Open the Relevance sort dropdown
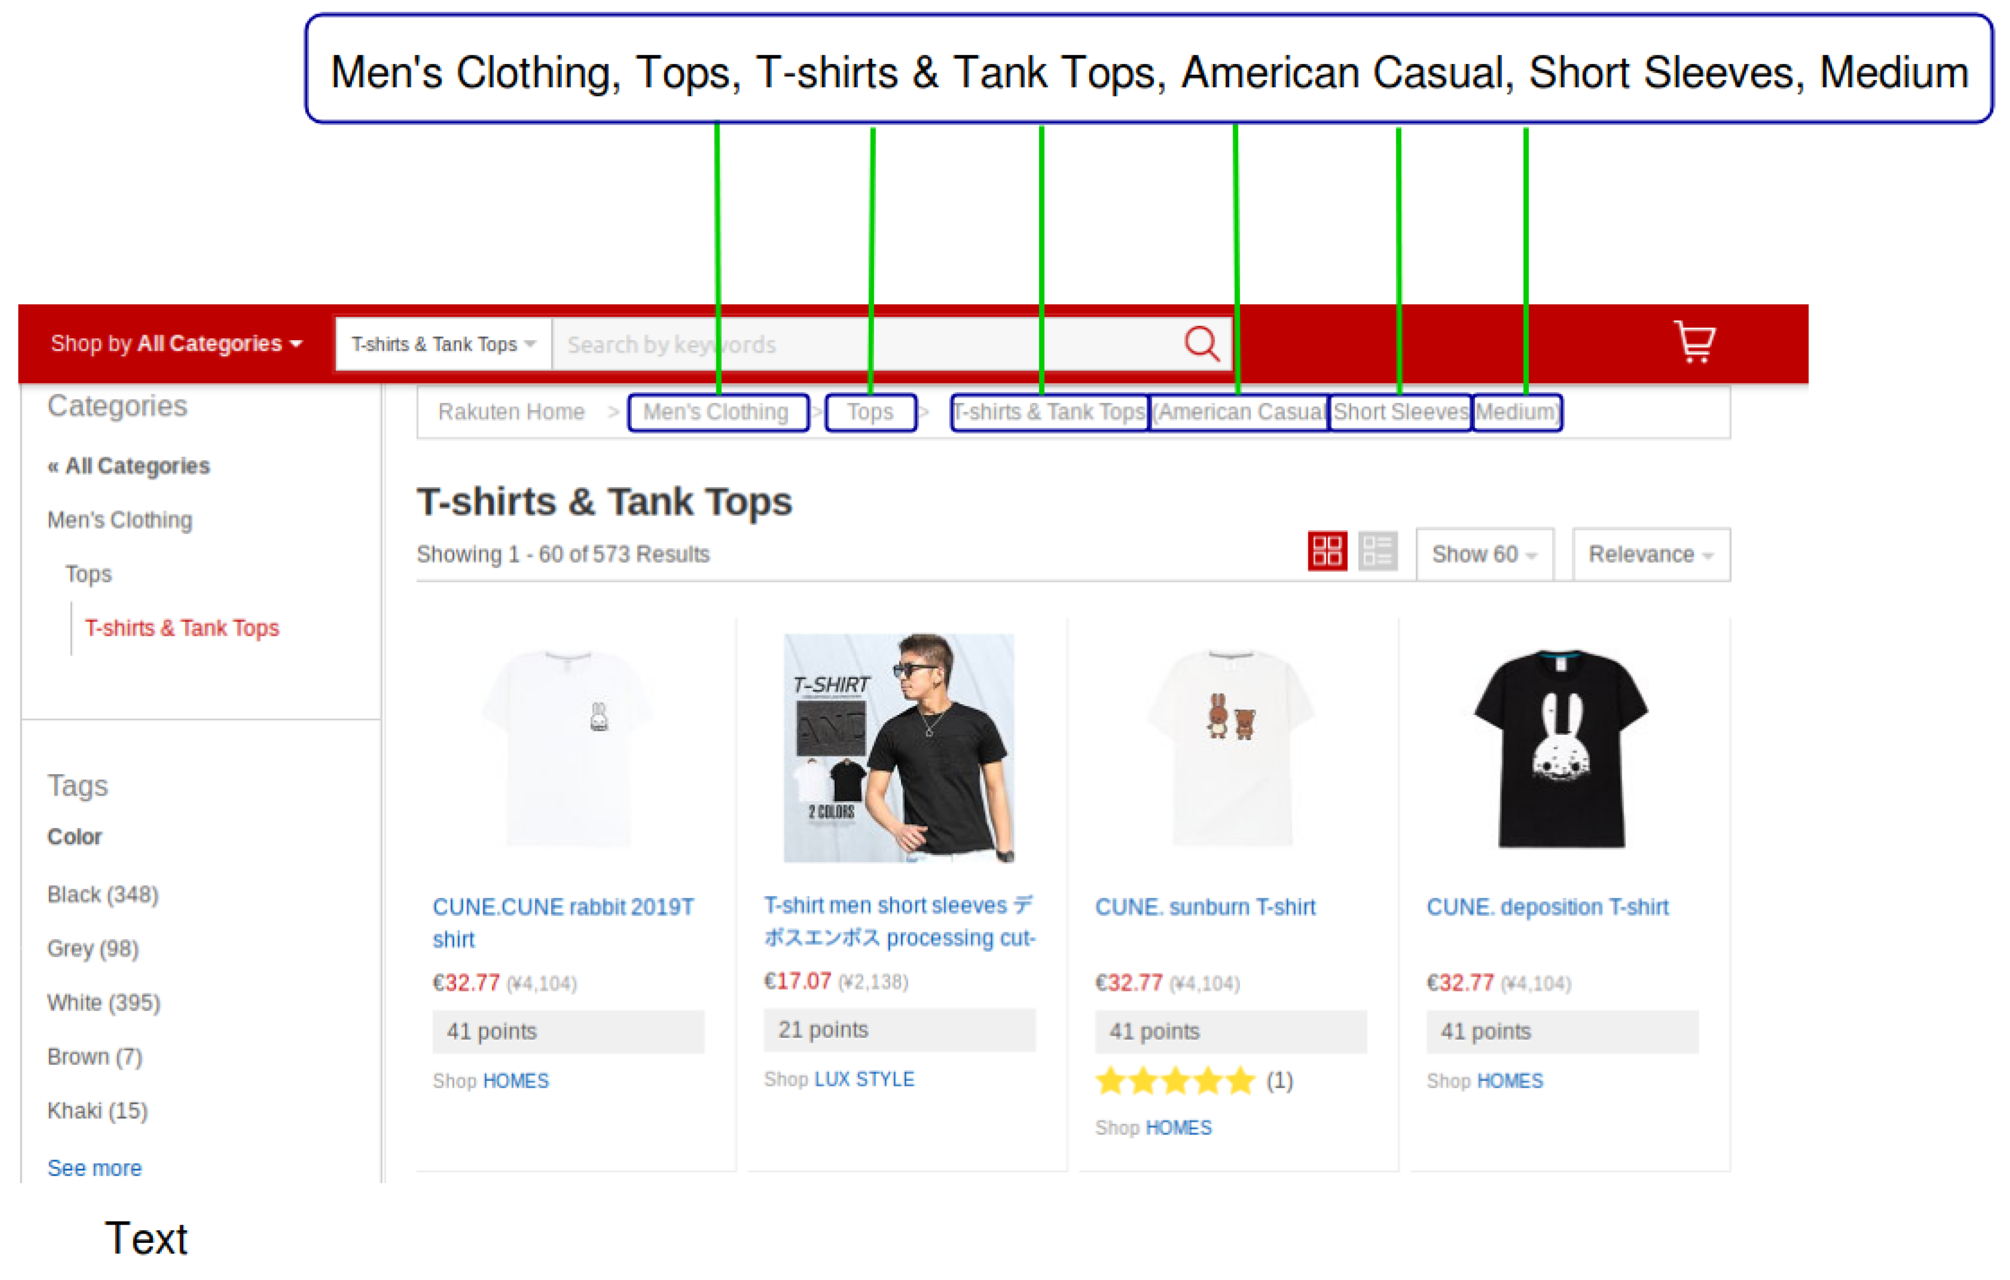The height and width of the screenshot is (1280, 2010). 1650,554
